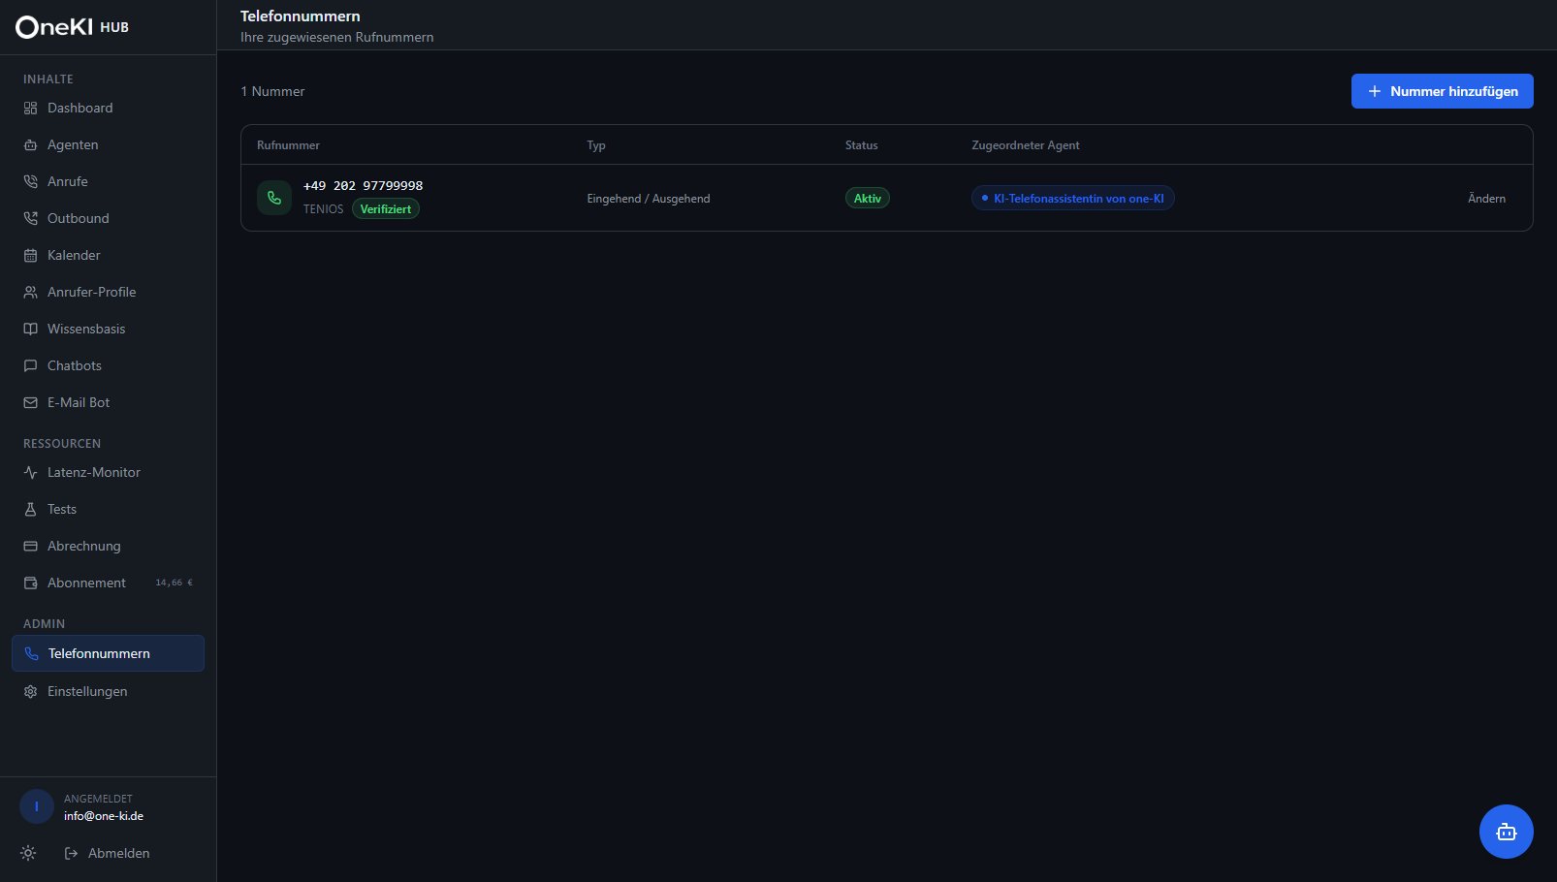
Task: Click the Rufnummer column header
Action: pos(288,145)
